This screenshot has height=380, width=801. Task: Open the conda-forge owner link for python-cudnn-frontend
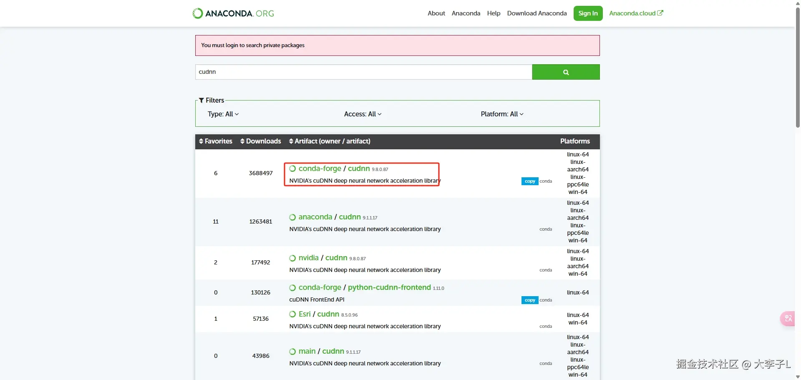pos(320,287)
